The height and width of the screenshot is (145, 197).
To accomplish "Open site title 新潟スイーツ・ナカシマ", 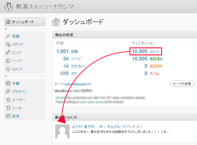I will [45, 7].
